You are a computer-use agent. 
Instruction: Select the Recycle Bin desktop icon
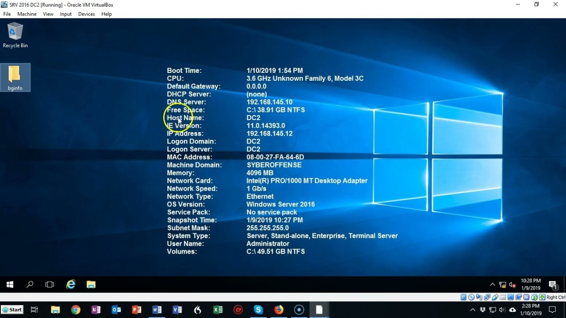pos(15,35)
